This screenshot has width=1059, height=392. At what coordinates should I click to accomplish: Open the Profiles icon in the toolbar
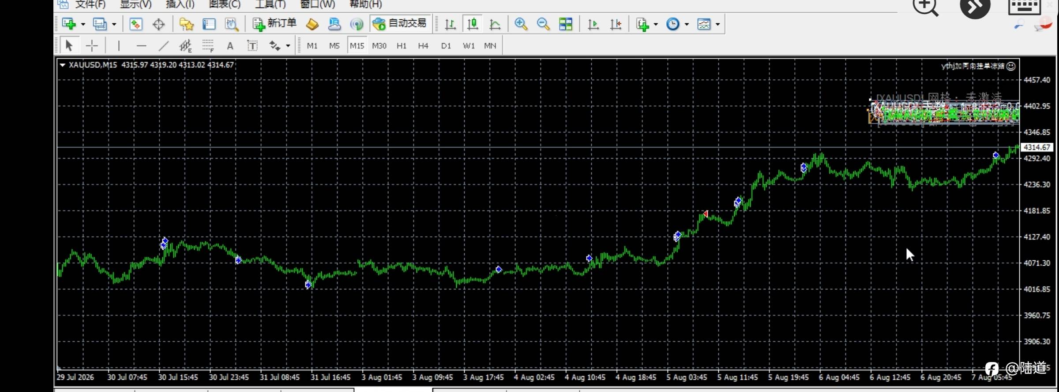point(100,24)
